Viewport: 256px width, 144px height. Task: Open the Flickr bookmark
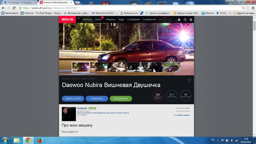coord(105,13)
